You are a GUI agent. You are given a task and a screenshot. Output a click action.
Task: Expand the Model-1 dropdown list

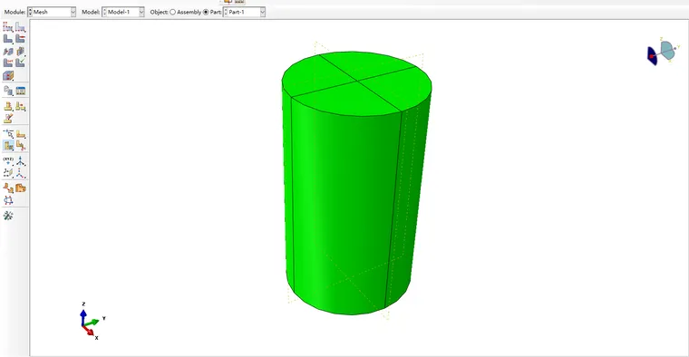[123, 13]
